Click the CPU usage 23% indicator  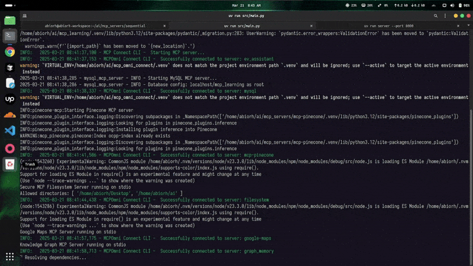350,5
